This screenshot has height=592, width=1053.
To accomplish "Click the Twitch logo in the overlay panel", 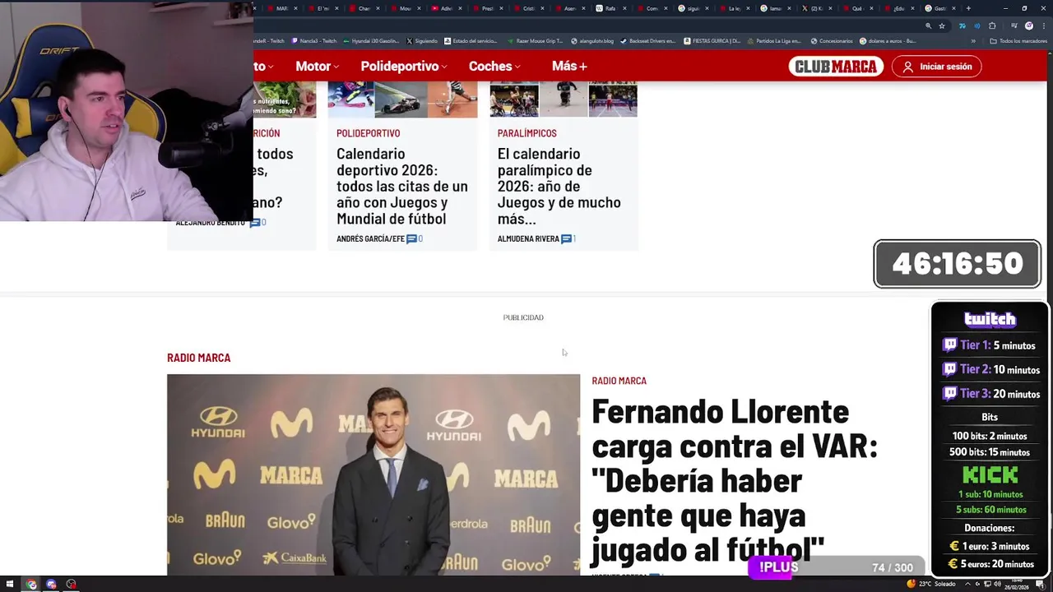I will (990, 319).
